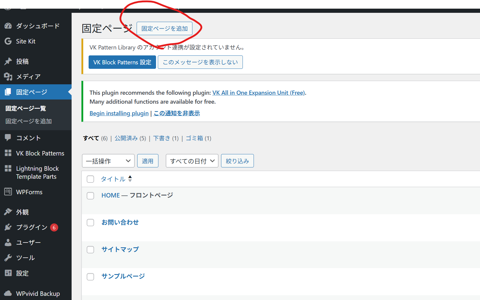The image size is (480, 300).
Task: Click the form icon beside WPForms
Action: (8, 192)
